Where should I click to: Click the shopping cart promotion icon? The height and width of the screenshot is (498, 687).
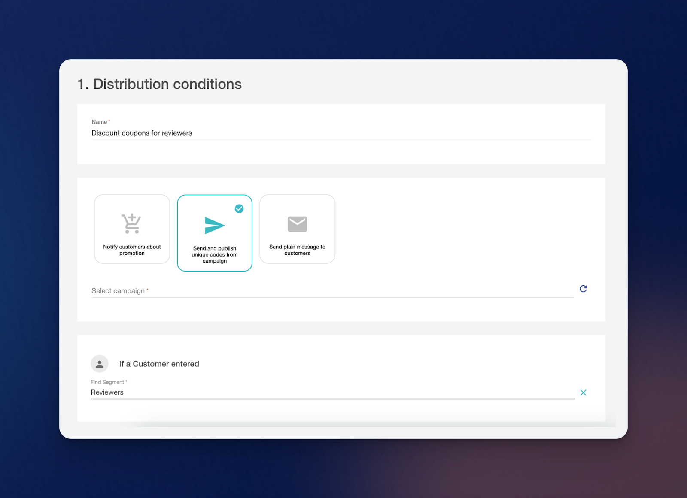131,223
